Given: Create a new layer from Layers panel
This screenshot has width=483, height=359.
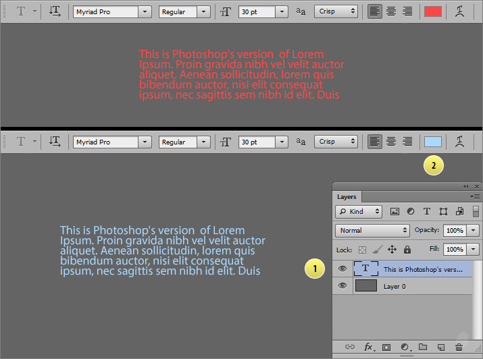Looking at the screenshot, I should [x=440, y=347].
